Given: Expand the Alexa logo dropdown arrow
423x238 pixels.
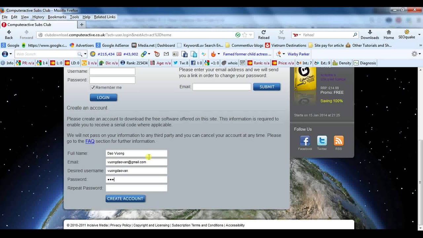Looking at the screenshot, I should coord(11,54).
